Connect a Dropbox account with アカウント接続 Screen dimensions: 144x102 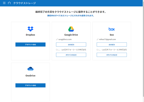(x=30, y=44)
